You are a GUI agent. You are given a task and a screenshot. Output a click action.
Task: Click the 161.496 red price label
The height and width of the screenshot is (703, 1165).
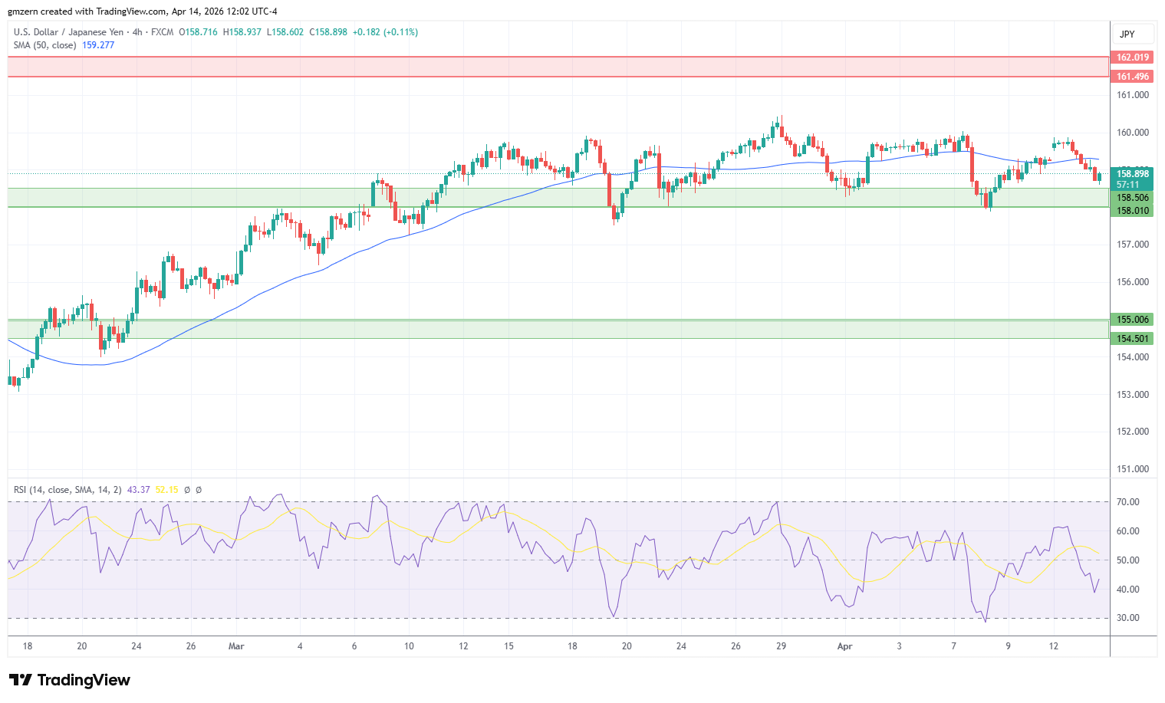click(1132, 77)
